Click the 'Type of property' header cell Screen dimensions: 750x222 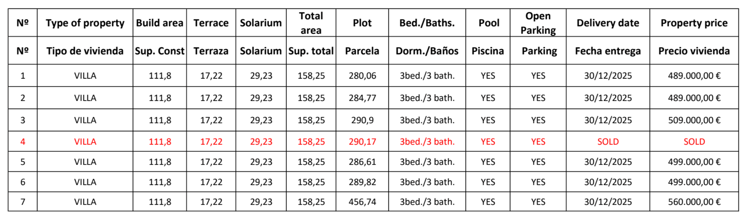85,23
